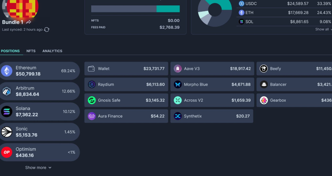Click the USDC 33.39% percentage
The height and width of the screenshot is (176, 332).
pos(324,3)
